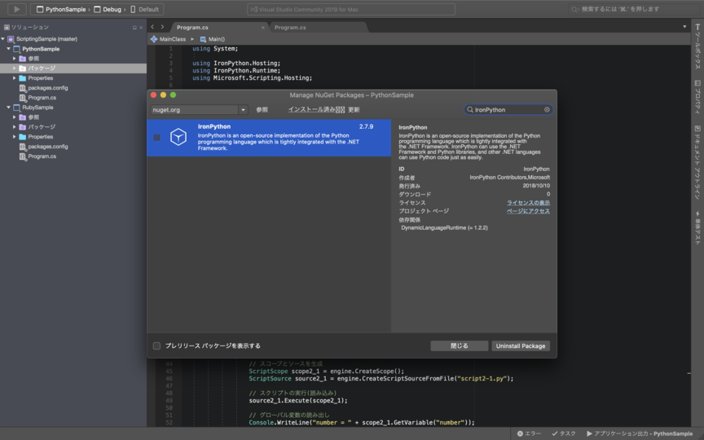Open the Default device target selector

tap(144, 9)
